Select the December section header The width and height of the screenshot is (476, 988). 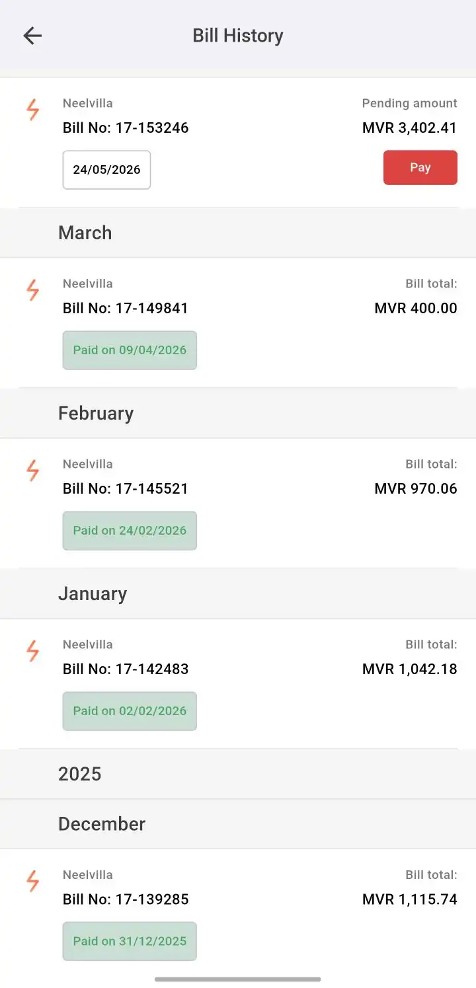pos(102,824)
